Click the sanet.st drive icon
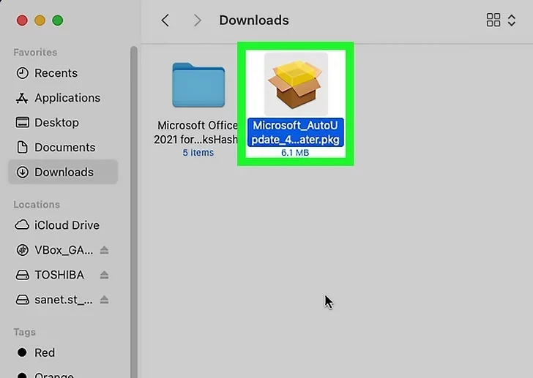Image resolution: width=533 pixels, height=378 pixels. click(x=23, y=300)
